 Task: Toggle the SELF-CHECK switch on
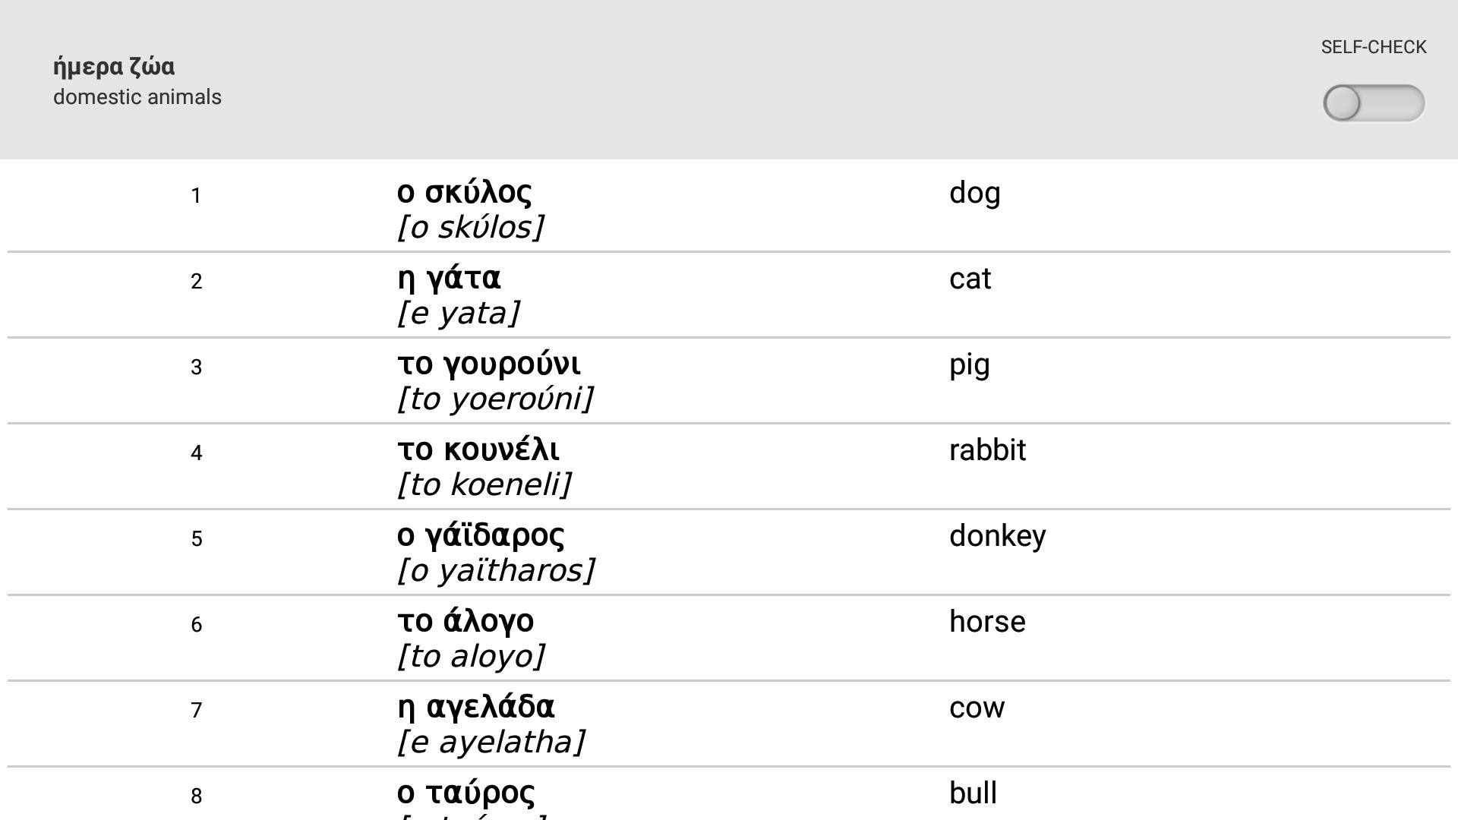coord(1373,103)
